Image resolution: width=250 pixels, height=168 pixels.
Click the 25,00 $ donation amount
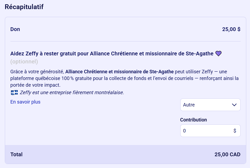click(x=231, y=29)
